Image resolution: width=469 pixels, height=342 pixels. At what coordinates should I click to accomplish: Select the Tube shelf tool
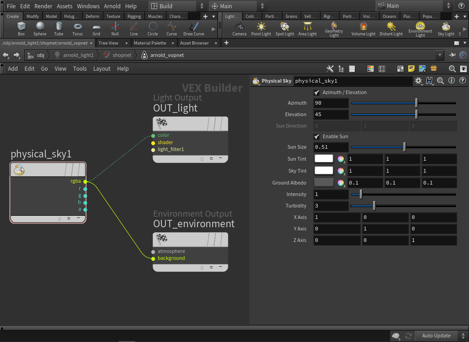[x=59, y=29]
